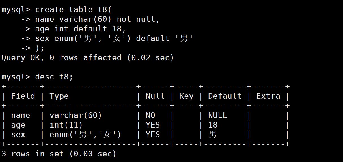This screenshot has height=162, width=343.
Task: Click the Field column header
Action: point(23,96)
